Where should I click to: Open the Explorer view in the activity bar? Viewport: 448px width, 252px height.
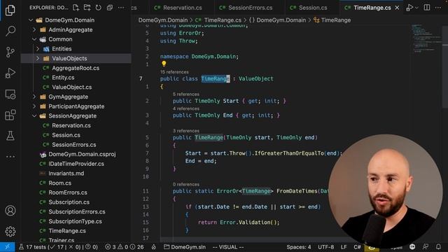10,10
